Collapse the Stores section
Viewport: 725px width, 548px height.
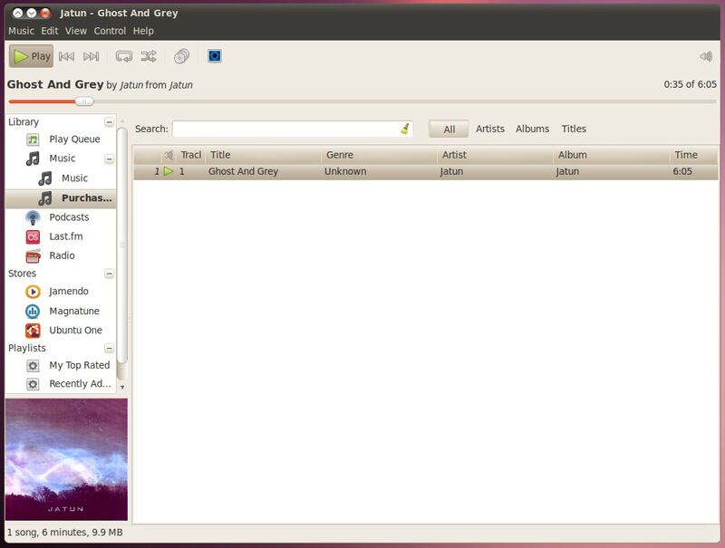click(110, 274)
